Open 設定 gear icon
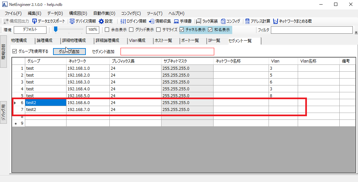Viewport: 358px width, 182px height. click(x=101, y=21)
